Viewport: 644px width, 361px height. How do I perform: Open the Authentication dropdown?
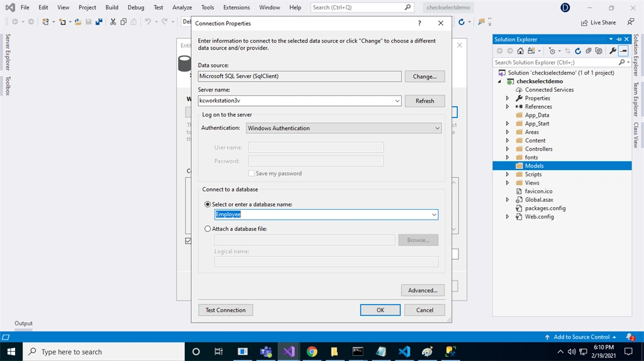coord(438,129)
